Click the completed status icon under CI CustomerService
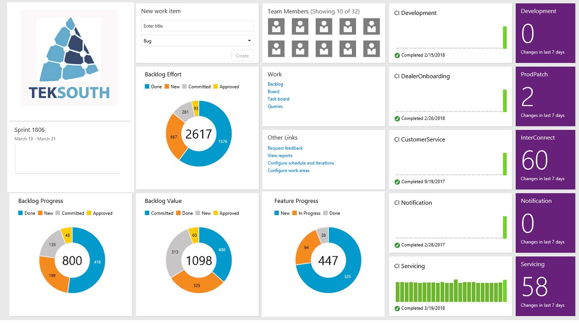The height and width of the screenshot is (326, 579). tap(397, 182)
